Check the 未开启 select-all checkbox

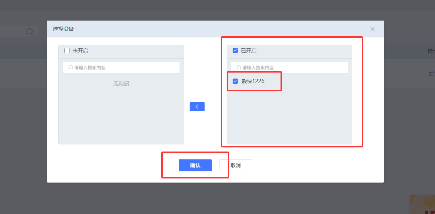[x=67, y=51]
